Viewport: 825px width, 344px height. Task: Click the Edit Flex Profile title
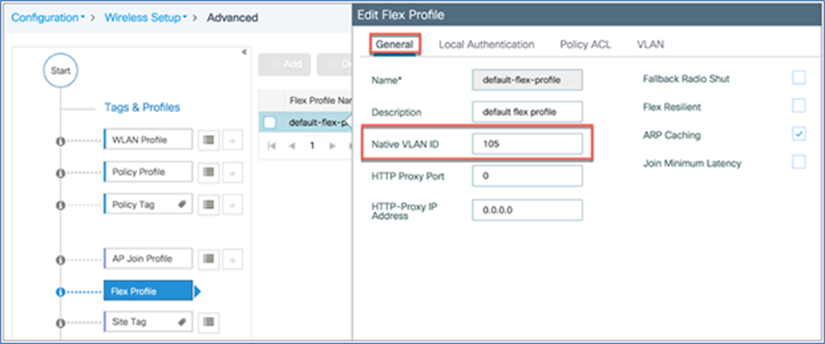[x=400, y=15]
